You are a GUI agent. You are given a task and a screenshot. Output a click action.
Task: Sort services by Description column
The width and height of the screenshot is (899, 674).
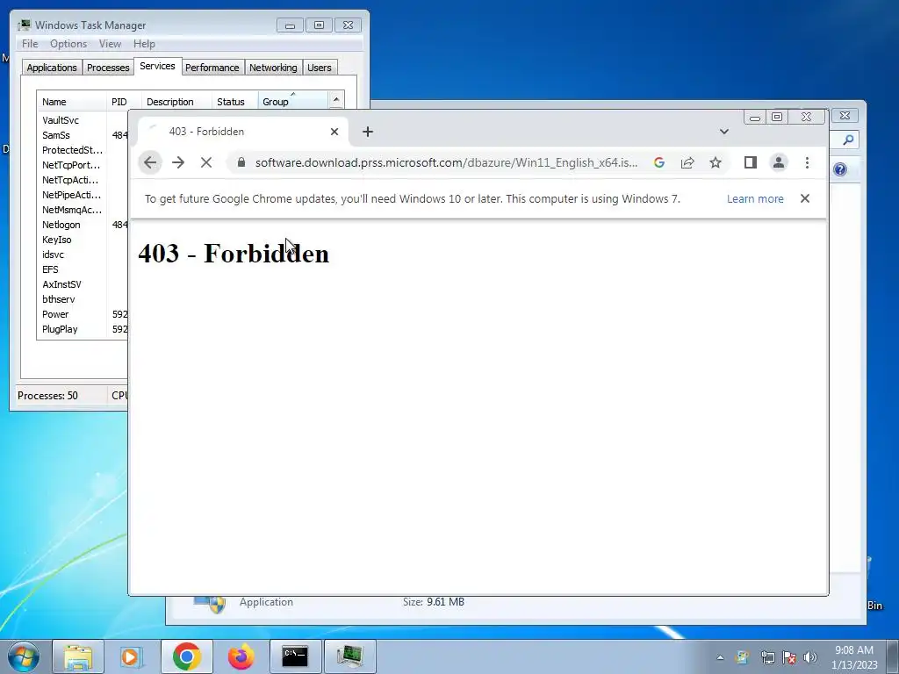pos(176,102)
